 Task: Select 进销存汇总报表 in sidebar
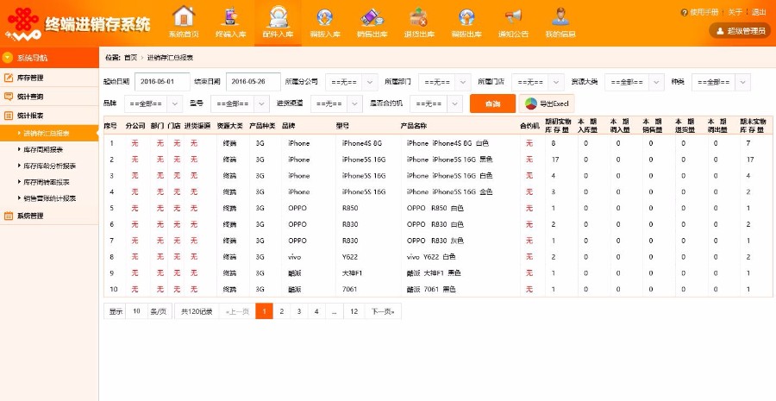(46, 133)
